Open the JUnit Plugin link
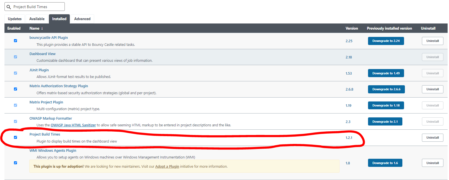This screenshot has width=449, height=180. [x=39, y=70]
